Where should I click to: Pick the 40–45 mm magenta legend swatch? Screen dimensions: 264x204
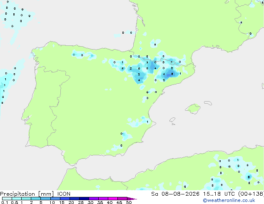coord(113,199)
